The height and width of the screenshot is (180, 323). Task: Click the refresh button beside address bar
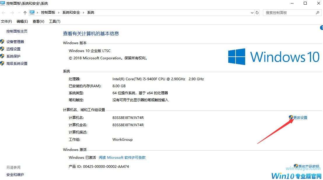tap(257, 13)
